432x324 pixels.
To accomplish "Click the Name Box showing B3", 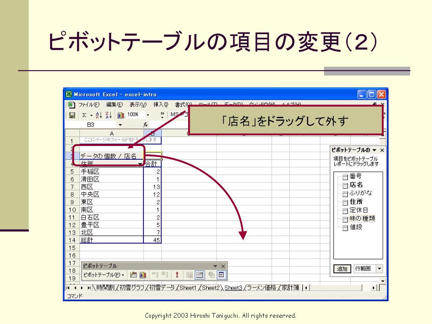I will coord(91,125).
